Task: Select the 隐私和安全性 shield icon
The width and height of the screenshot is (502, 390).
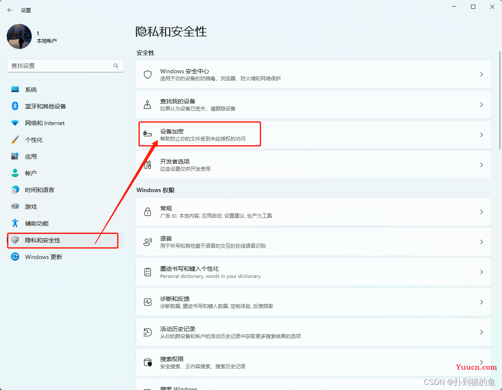Action: click(15, 240)
